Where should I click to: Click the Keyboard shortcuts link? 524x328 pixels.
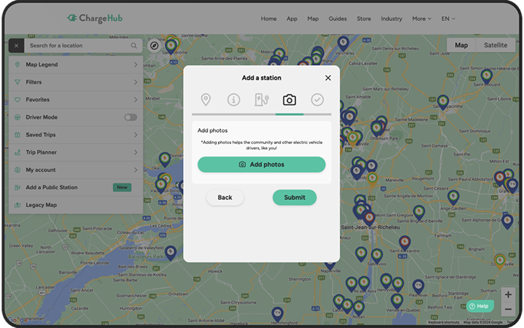[444, 322]
